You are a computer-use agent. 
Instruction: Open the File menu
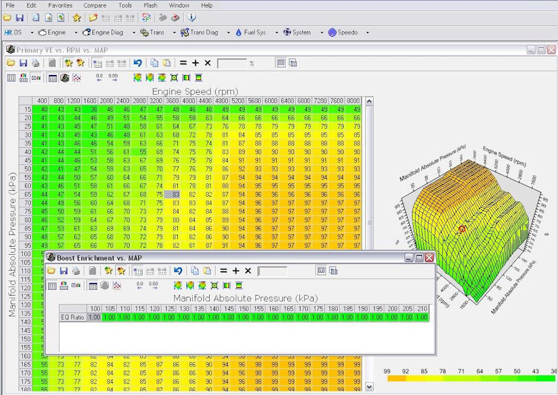[x=10, y=5]
